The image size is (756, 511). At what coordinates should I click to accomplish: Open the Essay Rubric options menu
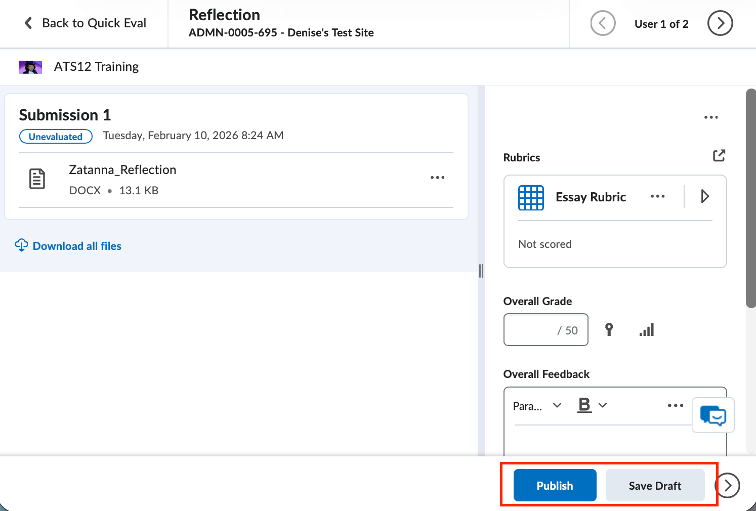click(x=657, y=196)
